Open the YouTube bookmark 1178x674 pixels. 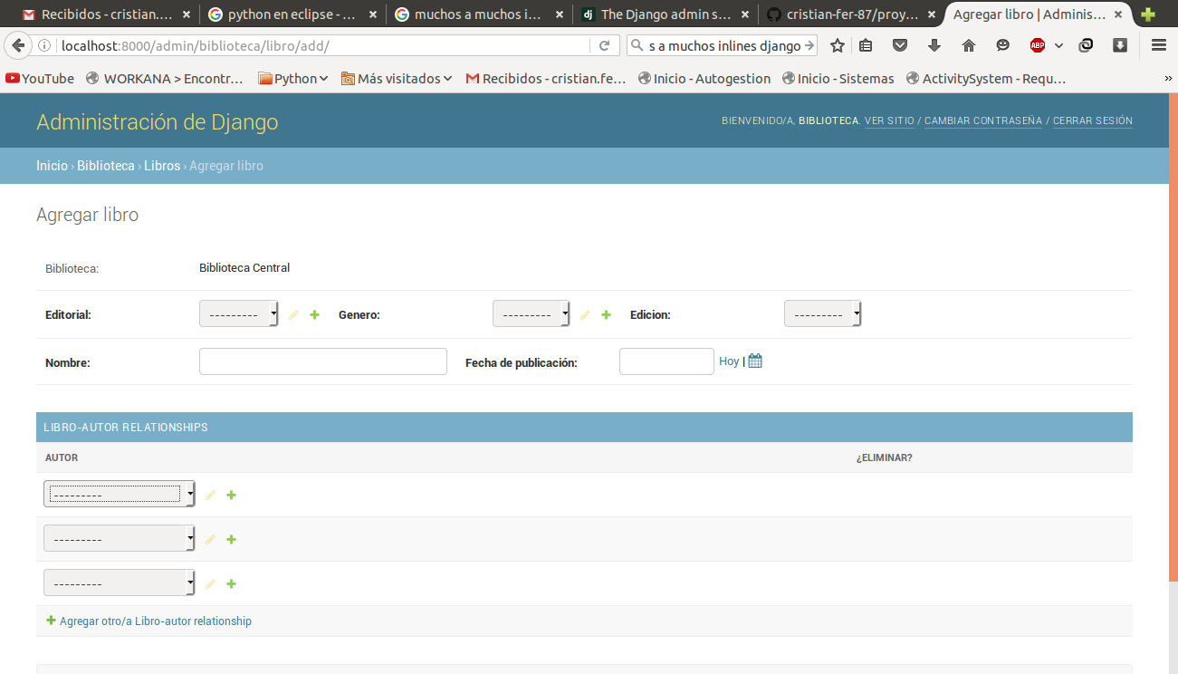40,79
